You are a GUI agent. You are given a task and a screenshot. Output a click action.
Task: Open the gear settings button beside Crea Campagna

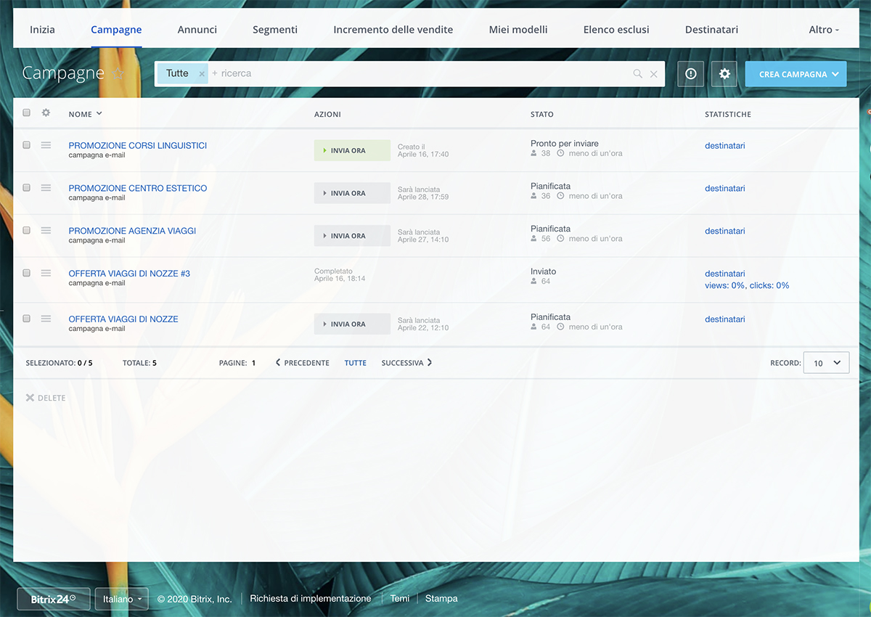pyautogui.click(x=724, y=74)
